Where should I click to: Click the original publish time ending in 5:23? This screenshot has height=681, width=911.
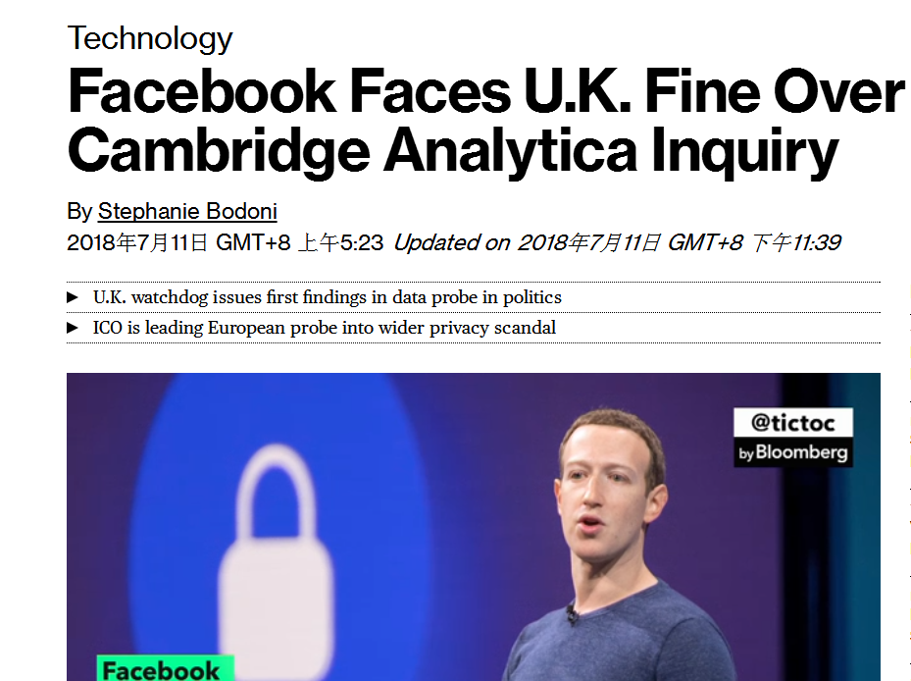[x=225, y=242]
